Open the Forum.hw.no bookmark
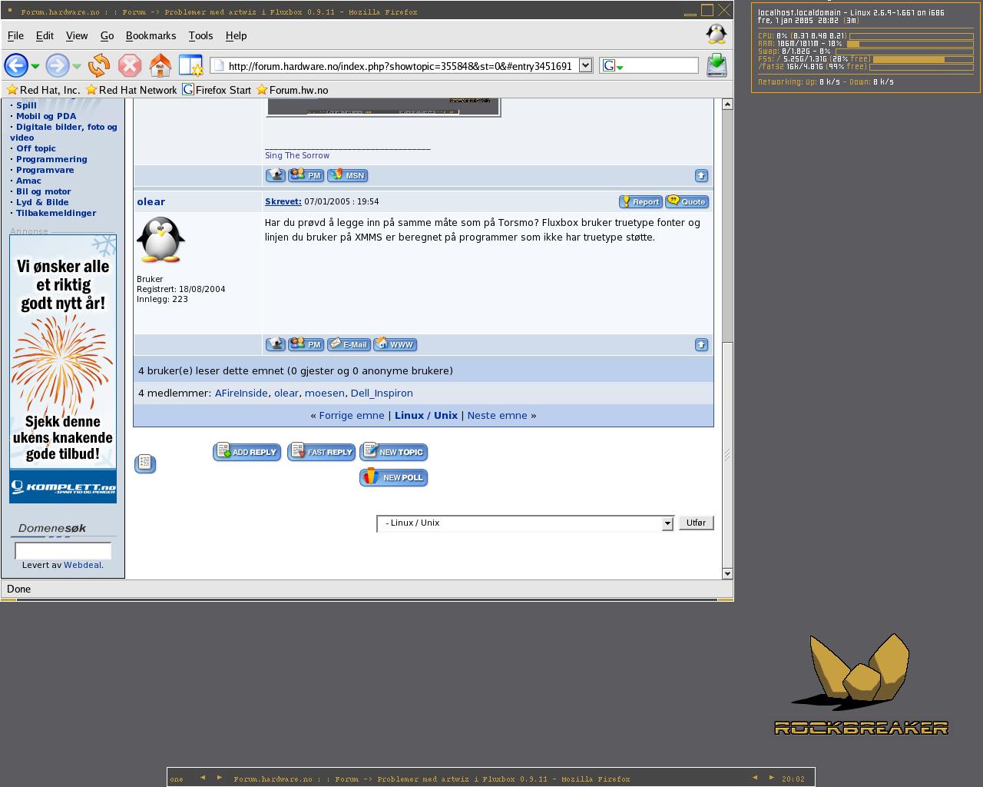The image size is (983, 787). coord(293,90)
